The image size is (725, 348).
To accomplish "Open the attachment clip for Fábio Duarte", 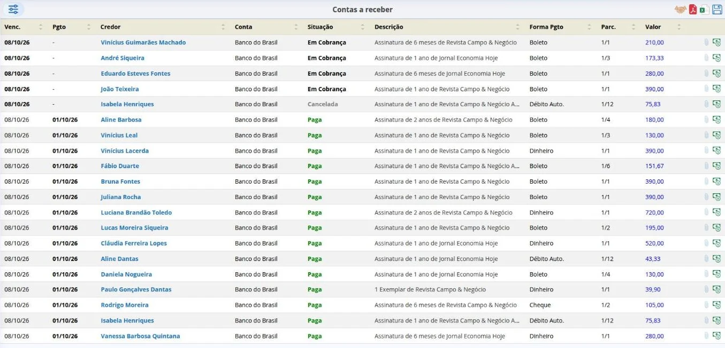I will 706,166.
